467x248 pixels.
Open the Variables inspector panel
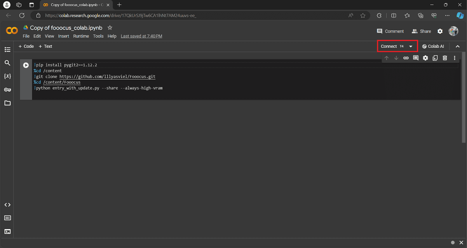[x=8, y=76]
